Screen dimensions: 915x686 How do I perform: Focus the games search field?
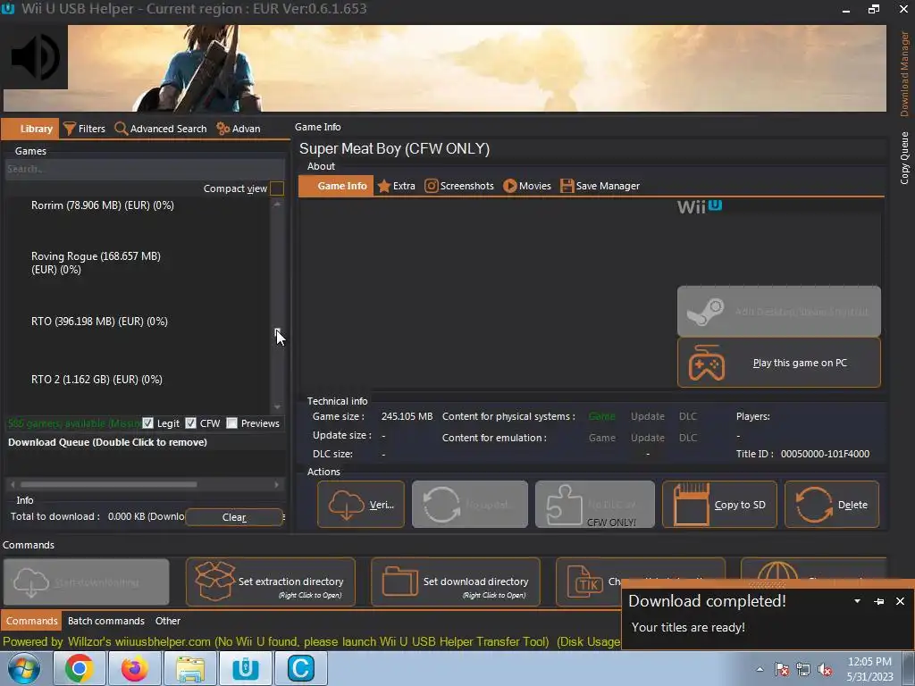click(x=145, y=169)
